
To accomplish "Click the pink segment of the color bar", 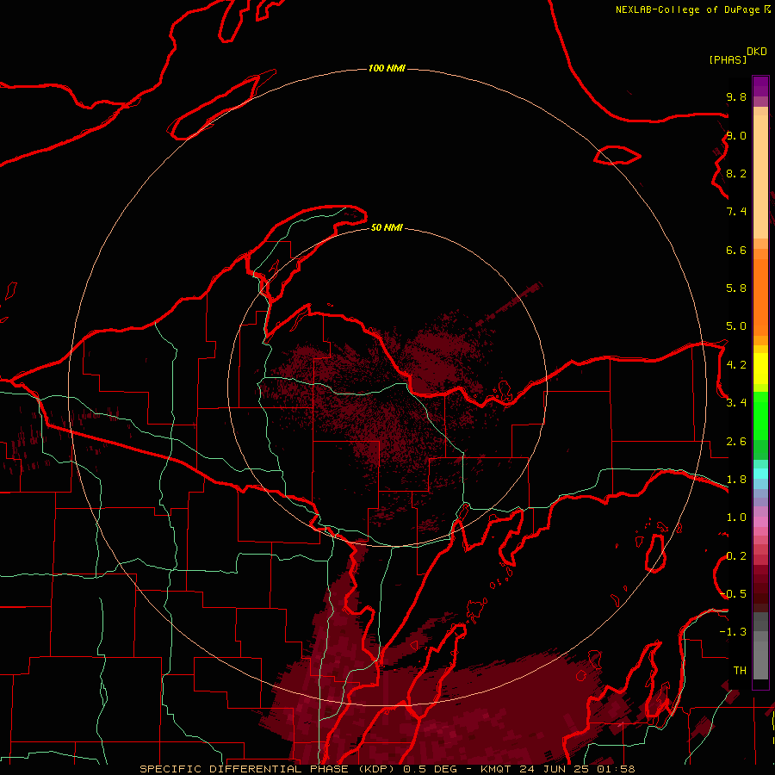I will [x=760, y=522].
